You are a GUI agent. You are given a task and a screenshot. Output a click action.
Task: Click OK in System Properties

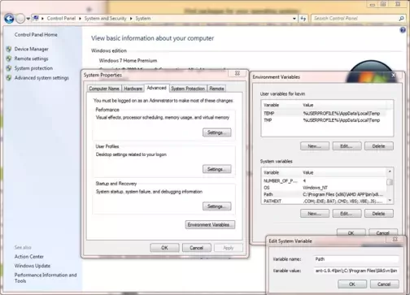pos(164,248)
